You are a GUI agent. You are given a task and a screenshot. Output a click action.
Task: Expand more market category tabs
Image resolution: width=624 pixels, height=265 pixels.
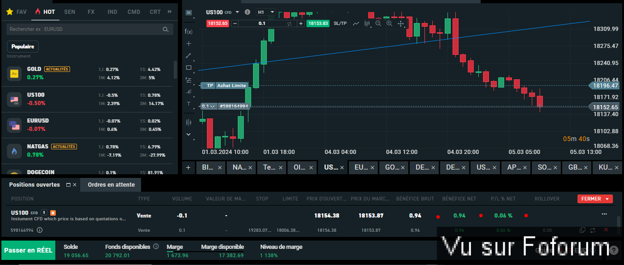click(170, 12)
